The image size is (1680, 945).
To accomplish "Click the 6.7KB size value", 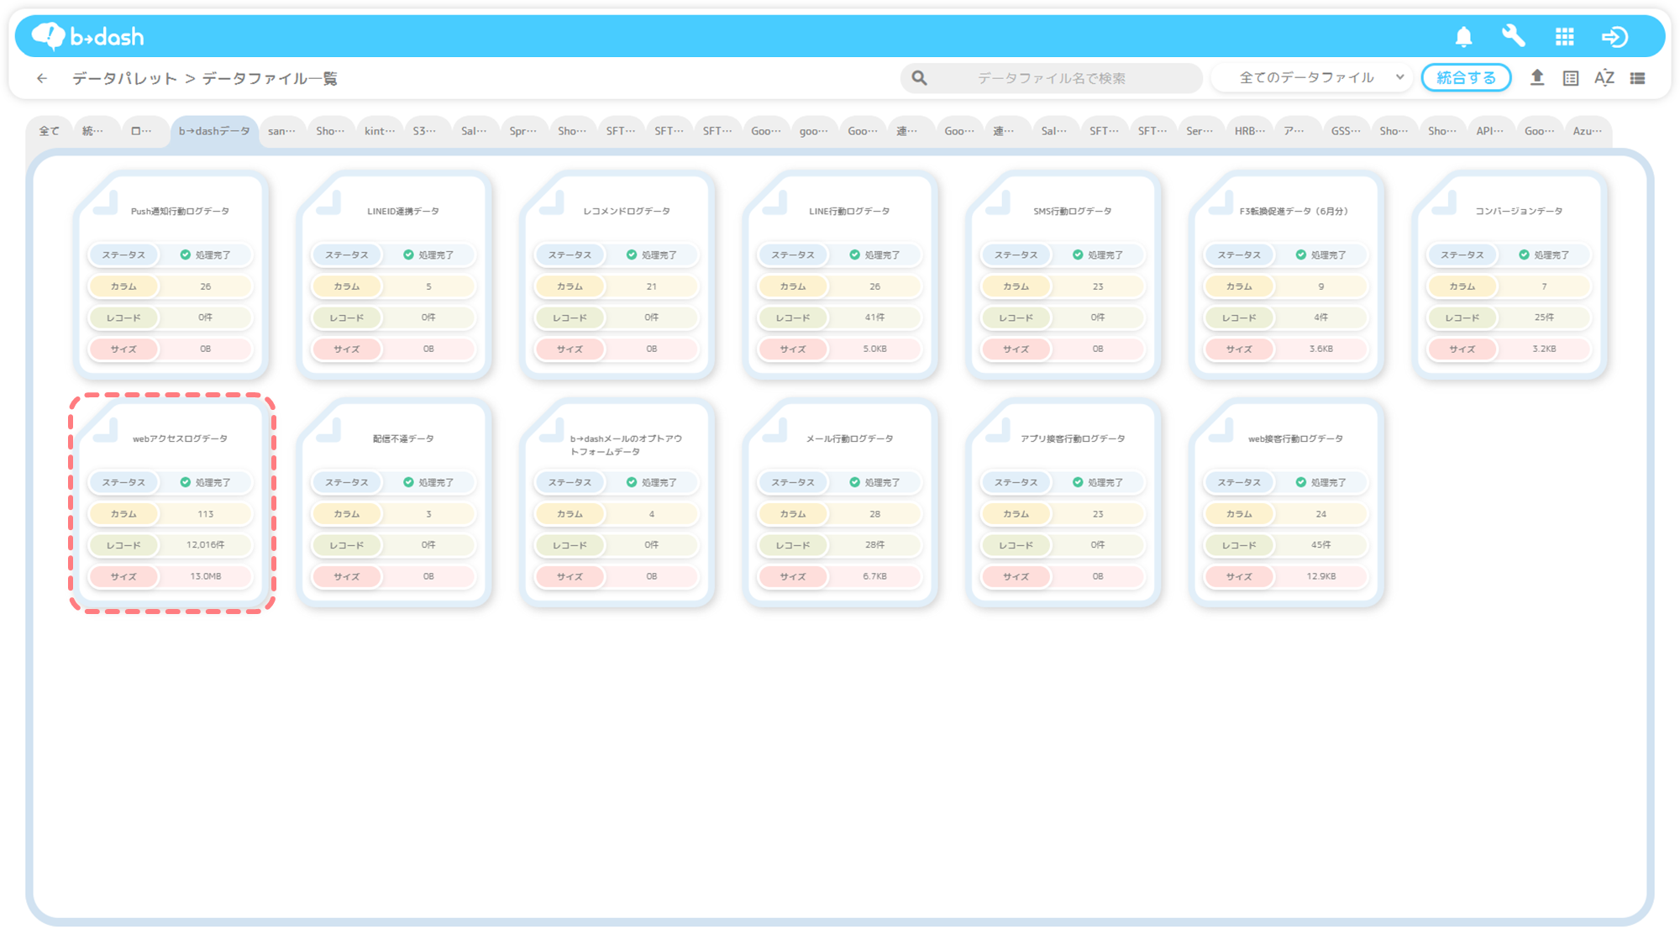I will (874, 576).
